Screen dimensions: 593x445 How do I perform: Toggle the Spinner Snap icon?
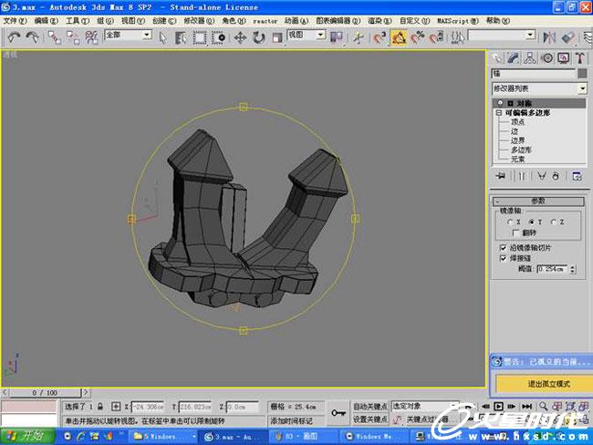(x=436, y=37)
